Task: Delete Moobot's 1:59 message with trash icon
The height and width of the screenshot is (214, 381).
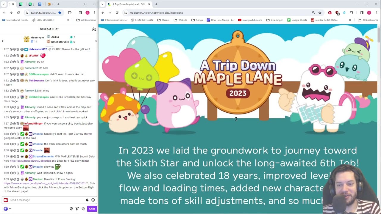Action: (18, 179)
